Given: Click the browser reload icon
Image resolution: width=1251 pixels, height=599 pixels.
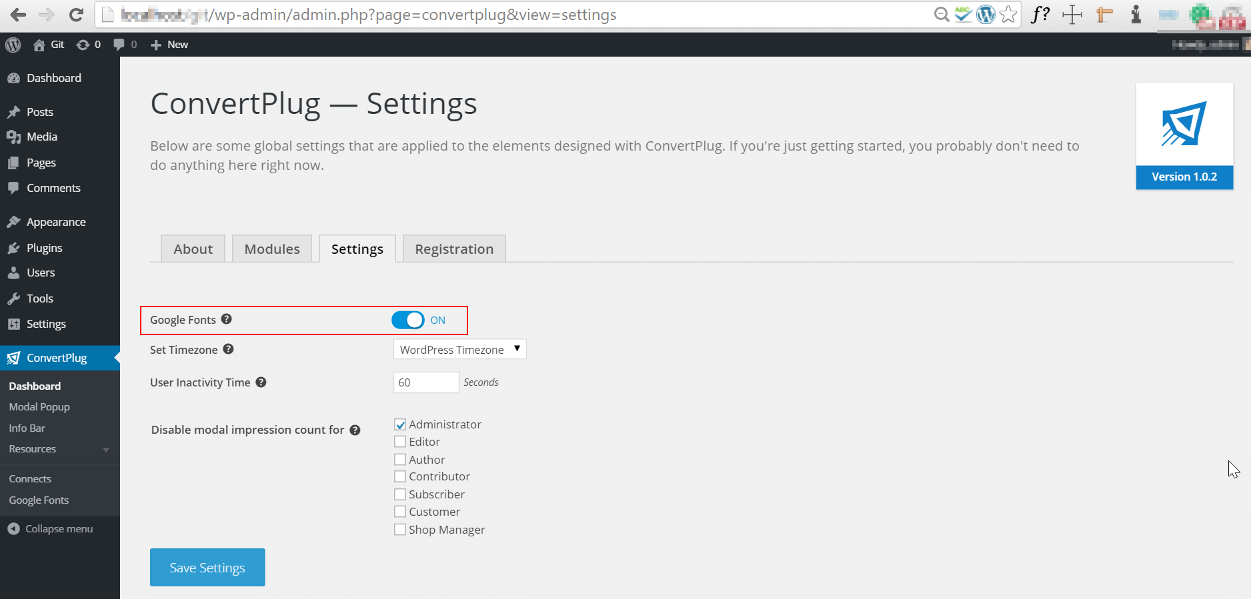Looking at the screenshot, I should point(76,15).
